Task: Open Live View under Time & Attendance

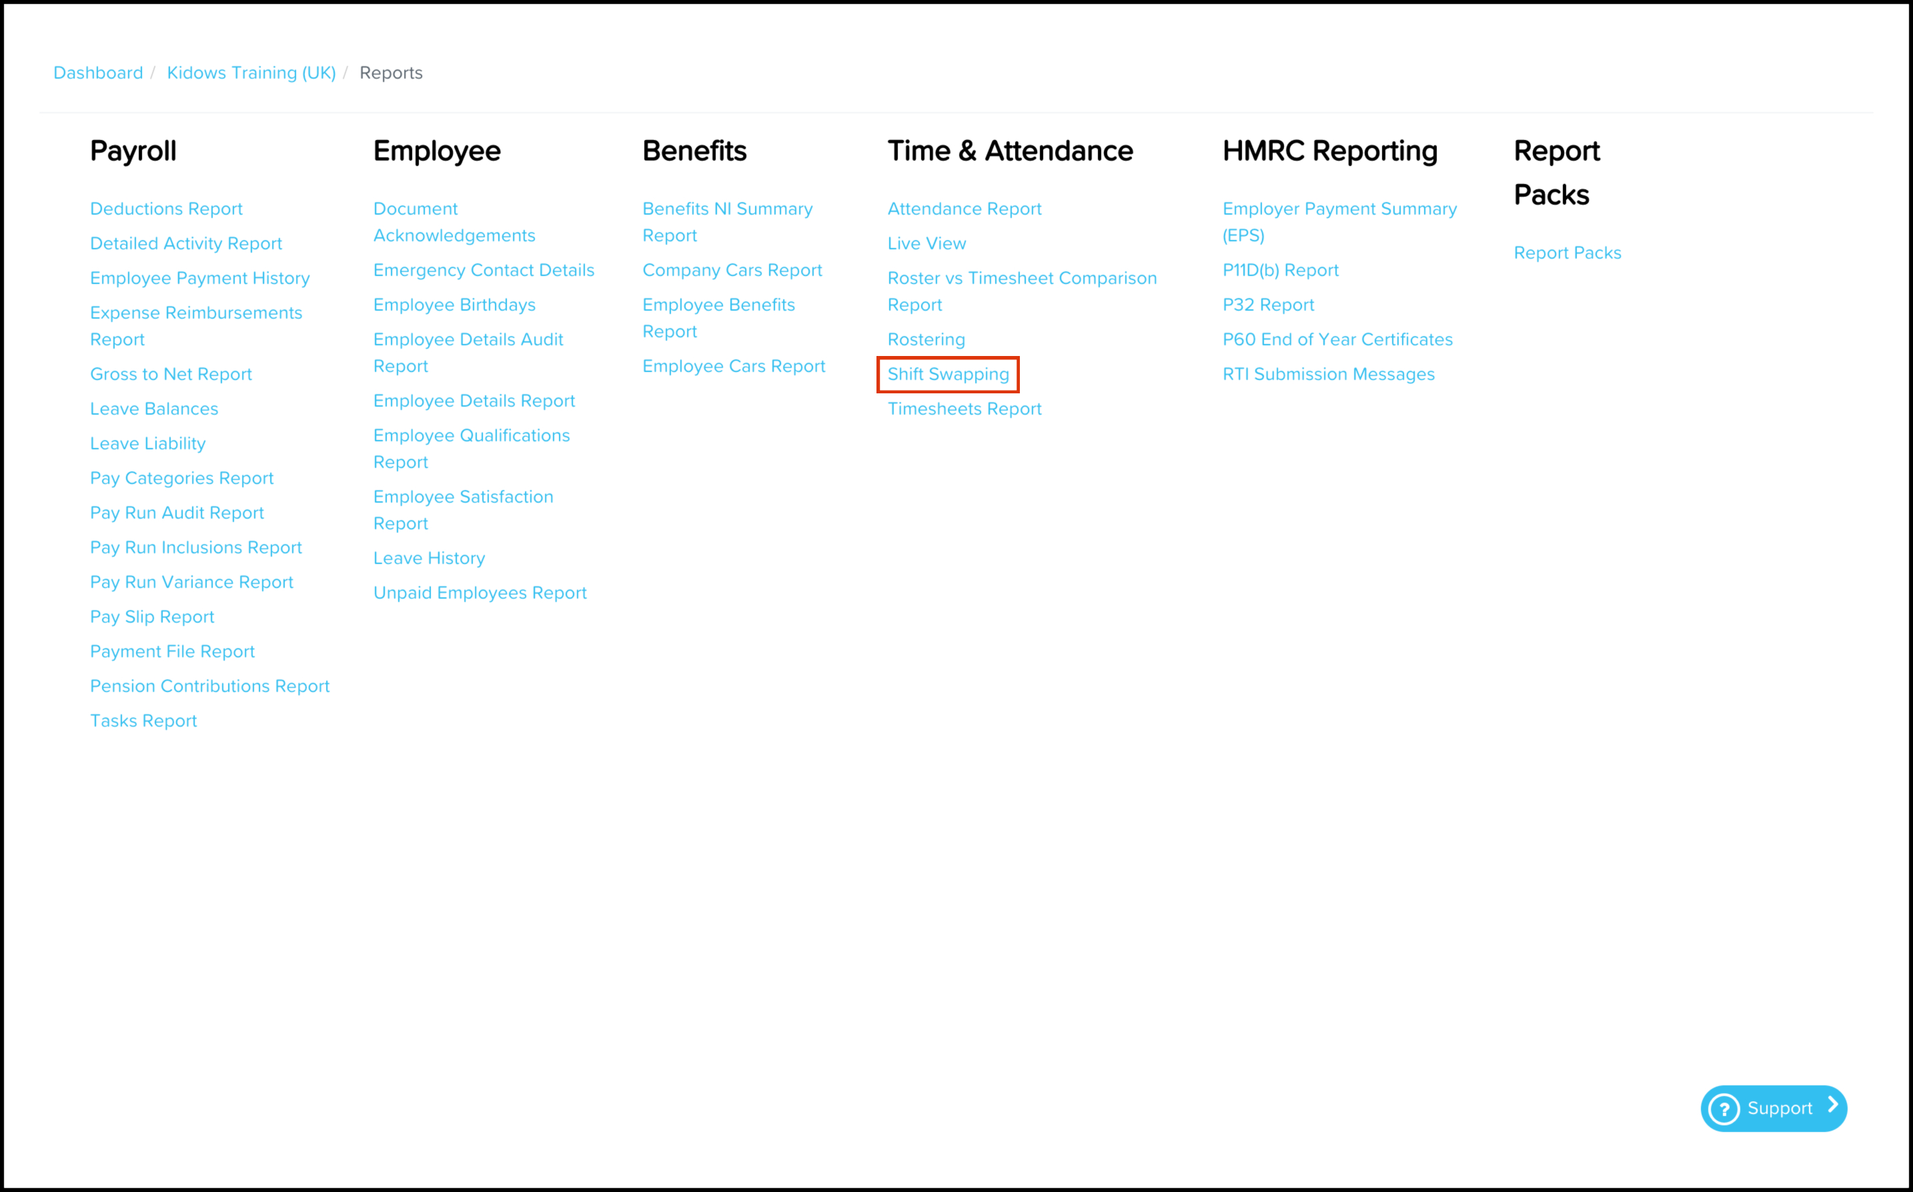Action: coord(926,243)
